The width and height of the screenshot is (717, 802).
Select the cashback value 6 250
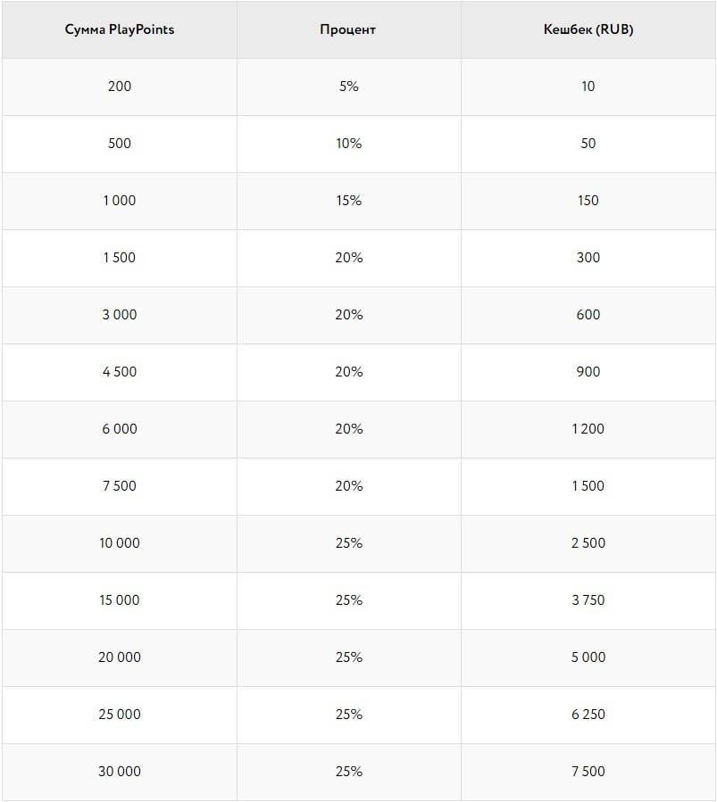click(x=588, y=715)
